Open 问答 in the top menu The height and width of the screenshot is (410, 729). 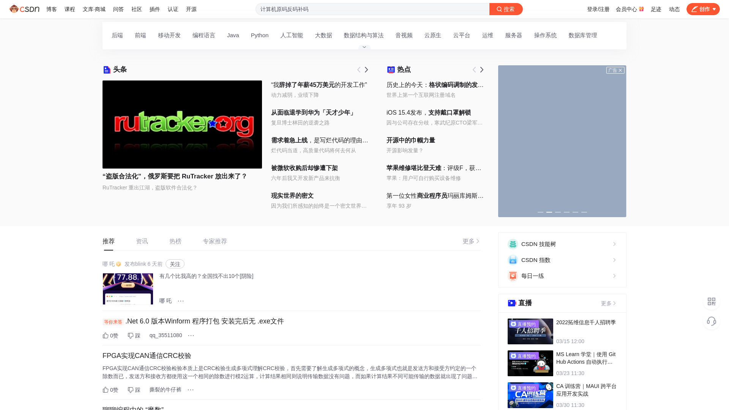(118, 9)
